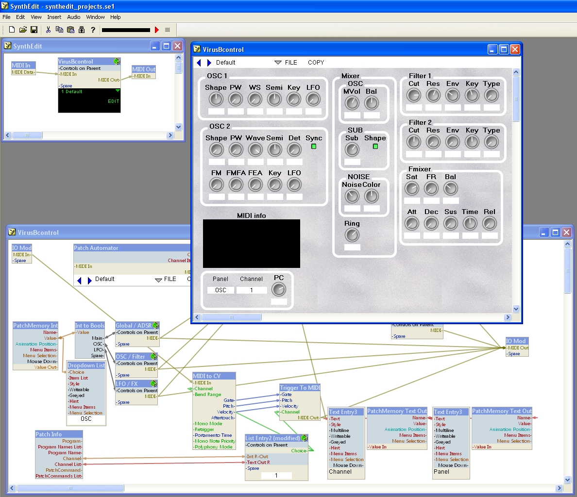Click the SUB Sub knob
The height and width of the screenshot is (497, 577).
coord(352,149)
